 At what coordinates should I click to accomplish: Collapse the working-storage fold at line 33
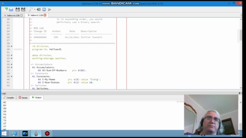(x=12, y=58)
